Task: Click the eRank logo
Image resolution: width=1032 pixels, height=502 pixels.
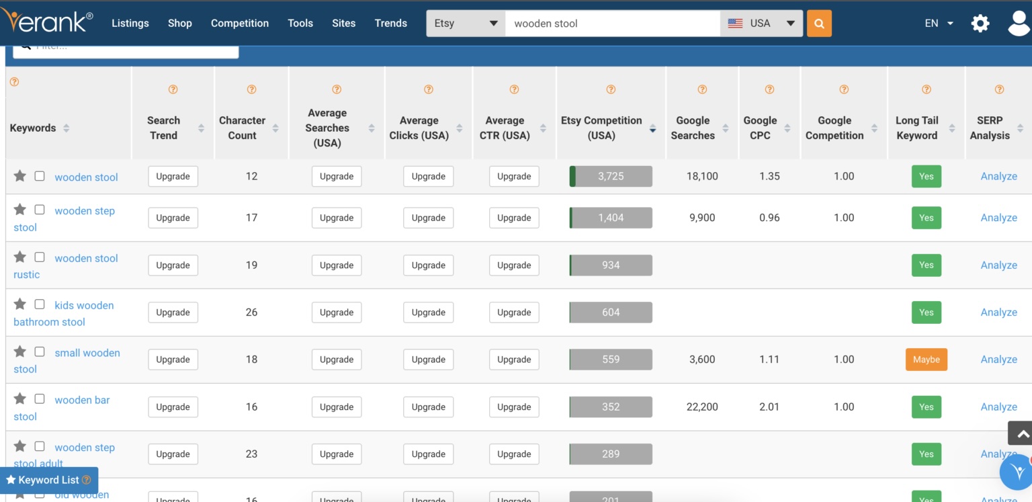Action: tap(47, 20)
